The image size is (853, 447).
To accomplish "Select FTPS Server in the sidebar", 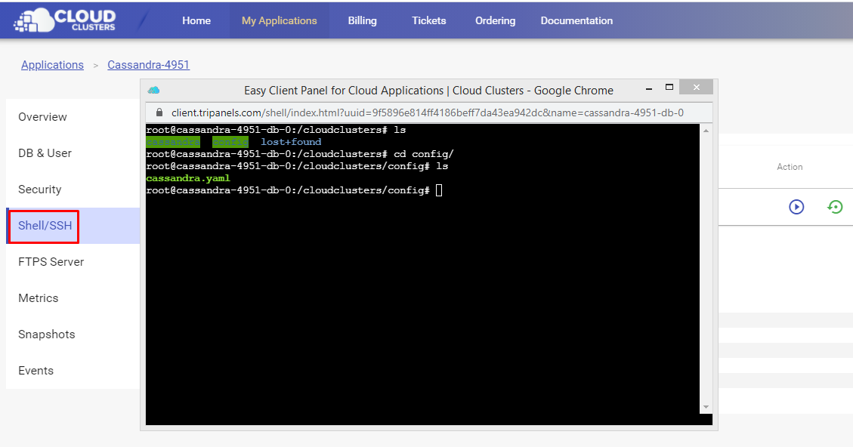I will (73, 261).
